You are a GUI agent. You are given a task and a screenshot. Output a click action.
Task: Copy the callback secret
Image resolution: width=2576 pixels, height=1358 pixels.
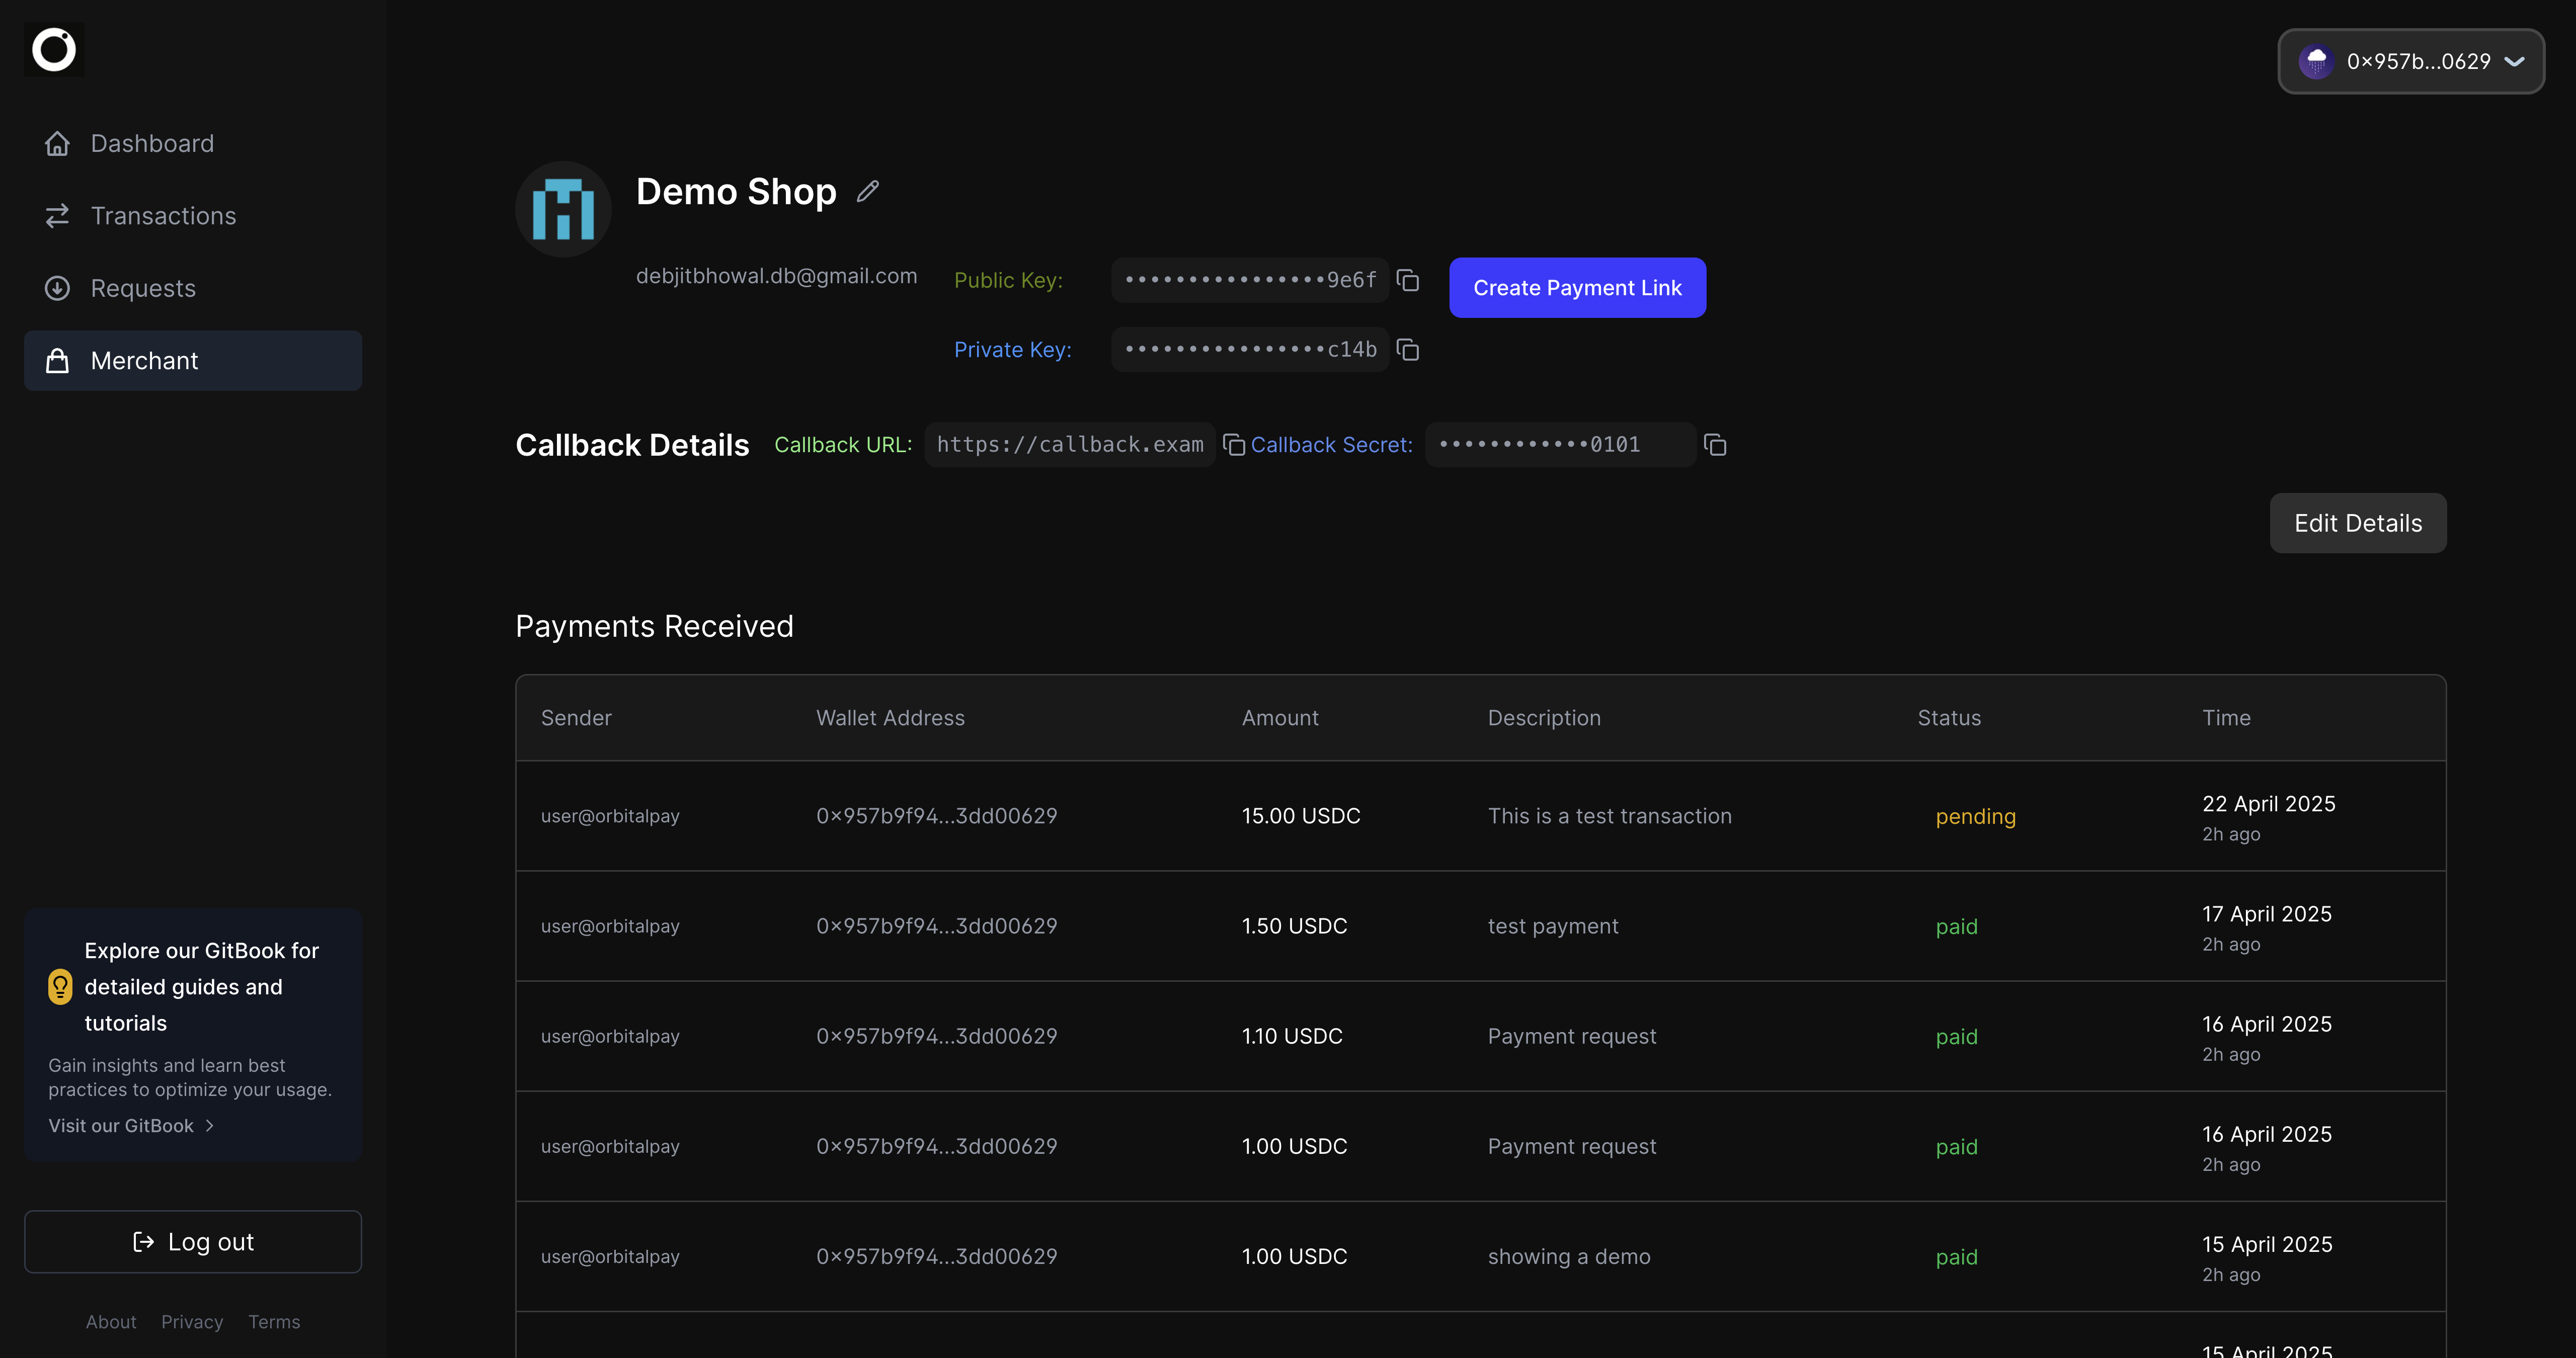(x=1715, y=445)
